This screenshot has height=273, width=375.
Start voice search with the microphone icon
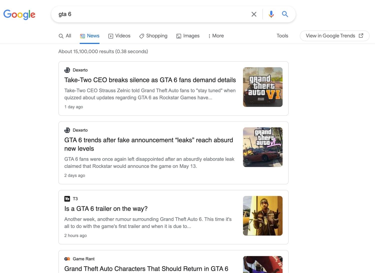pos(271,14)
